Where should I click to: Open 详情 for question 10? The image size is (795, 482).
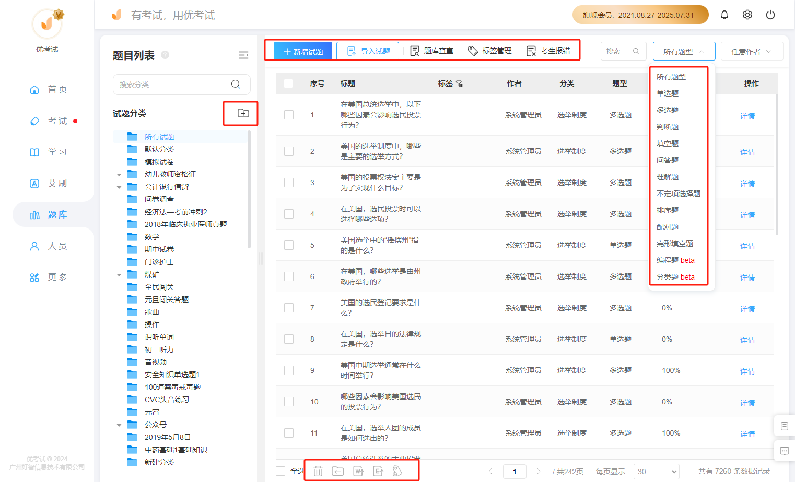747,403
